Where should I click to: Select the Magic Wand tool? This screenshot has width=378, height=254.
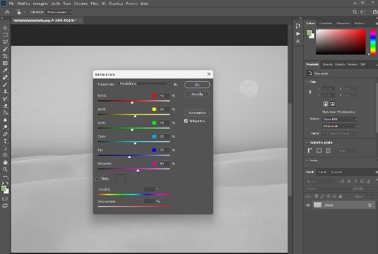pos(5,49)
